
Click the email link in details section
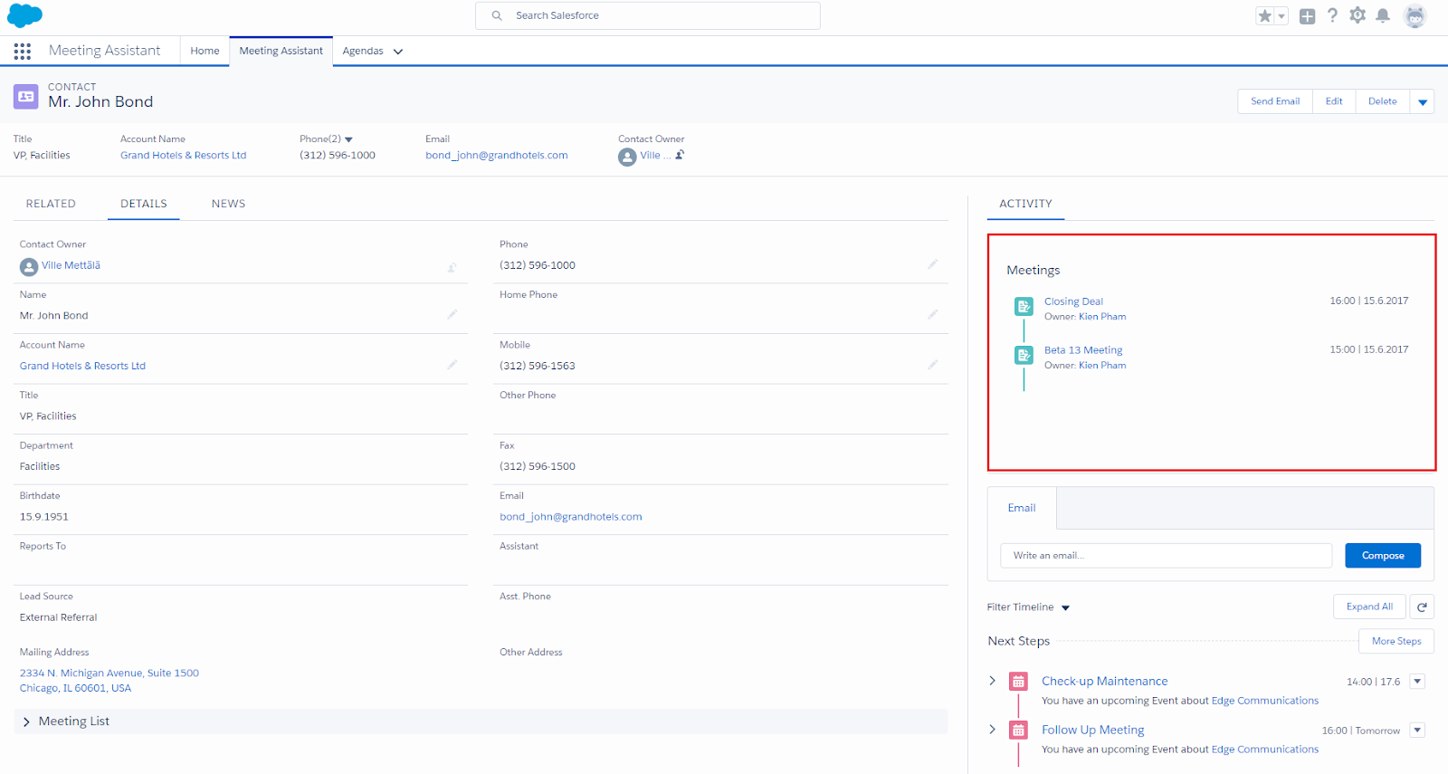tap(571, 517)
